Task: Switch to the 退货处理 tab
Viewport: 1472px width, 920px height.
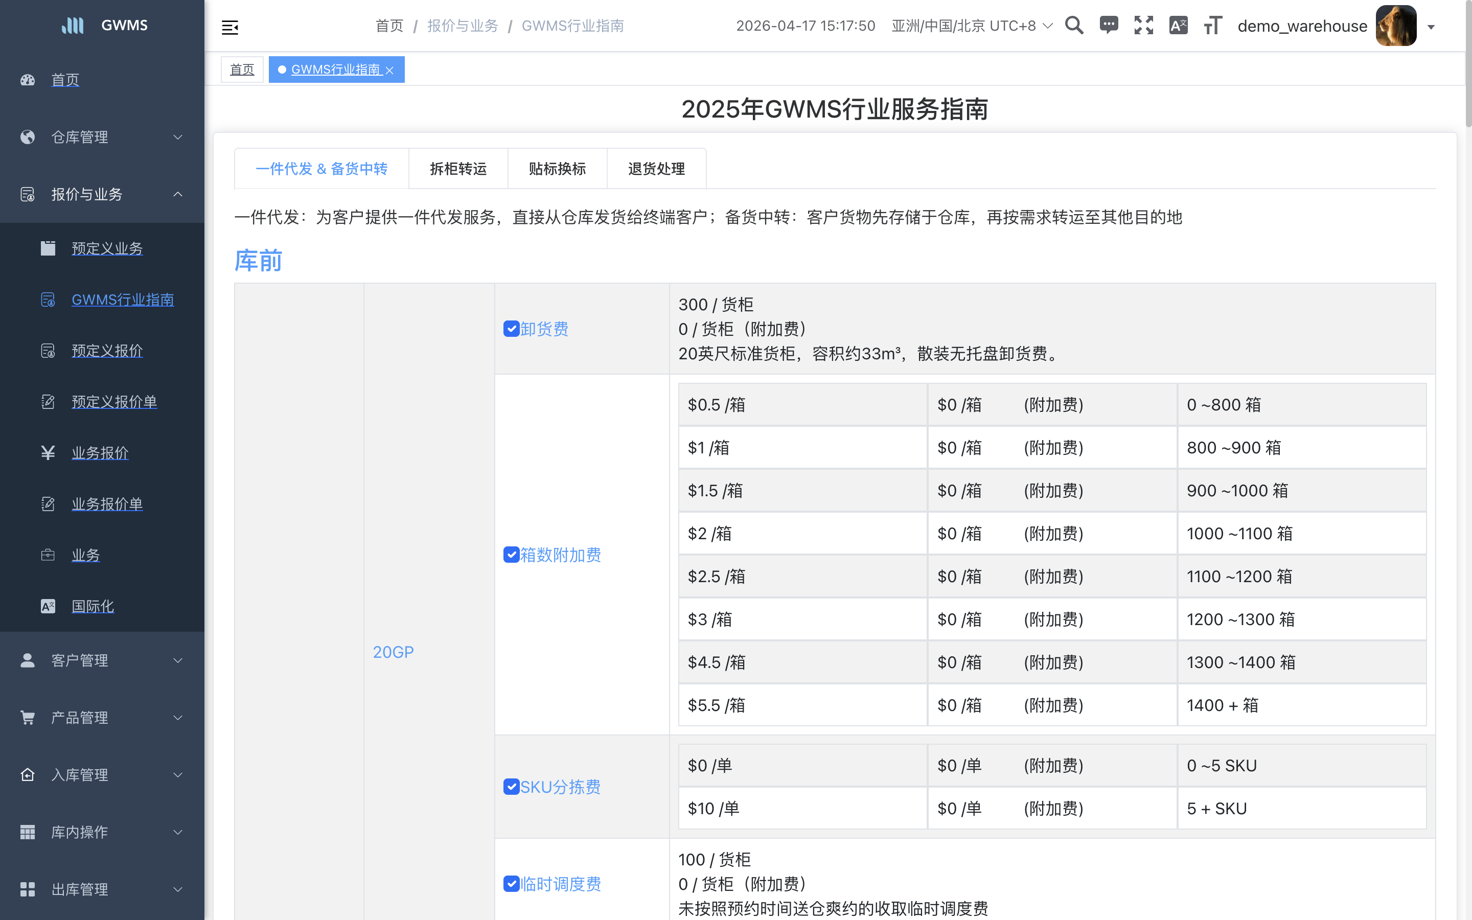Action: tap(656, 169)
